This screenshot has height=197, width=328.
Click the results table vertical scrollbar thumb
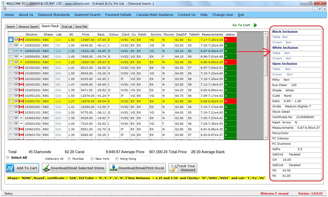coord(266,57)
